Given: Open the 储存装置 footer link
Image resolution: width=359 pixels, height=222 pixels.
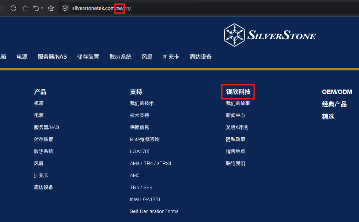Looking at the screenshot, I should pyautogui.click(x=44, y=139).
